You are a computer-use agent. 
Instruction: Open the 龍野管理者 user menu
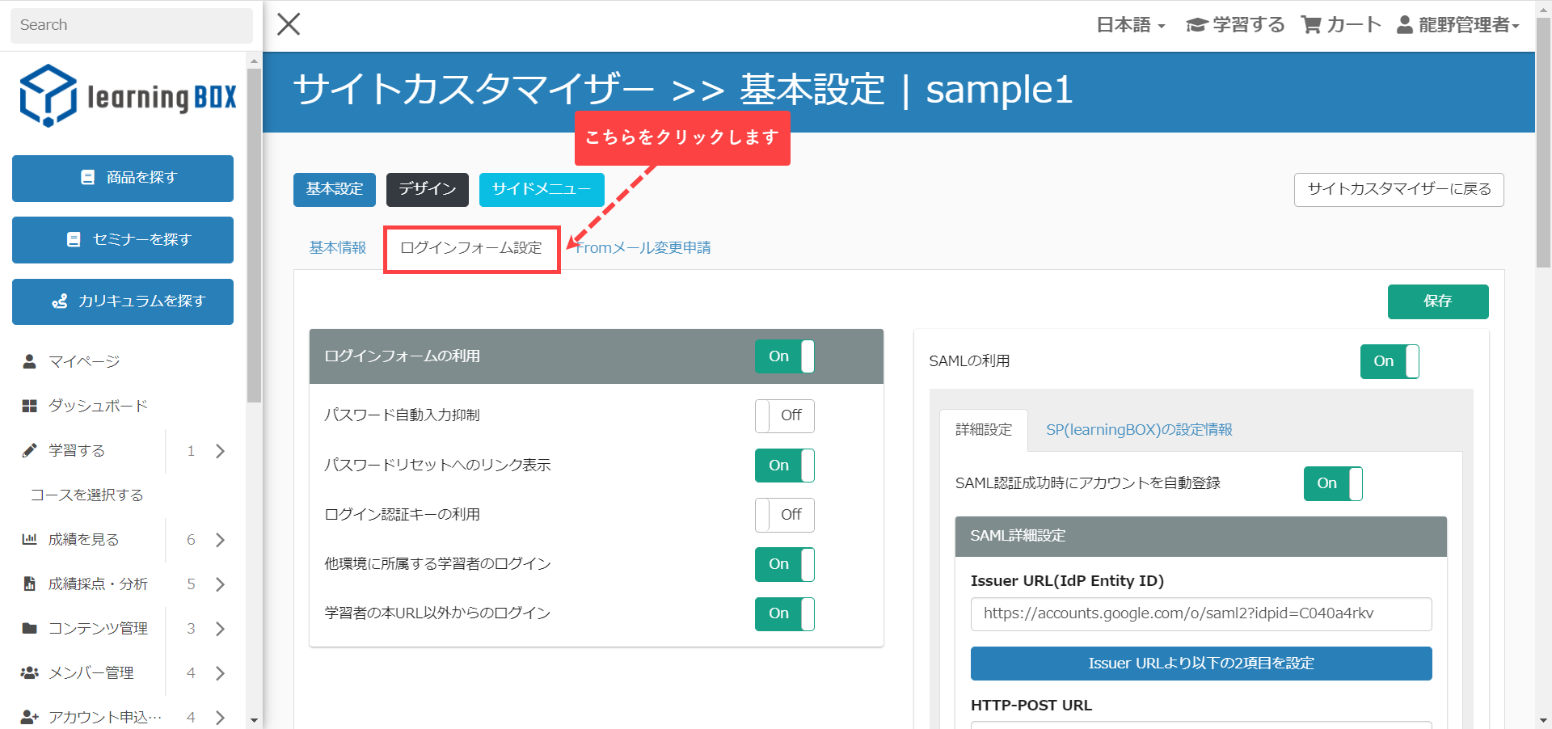point(1458,25)
